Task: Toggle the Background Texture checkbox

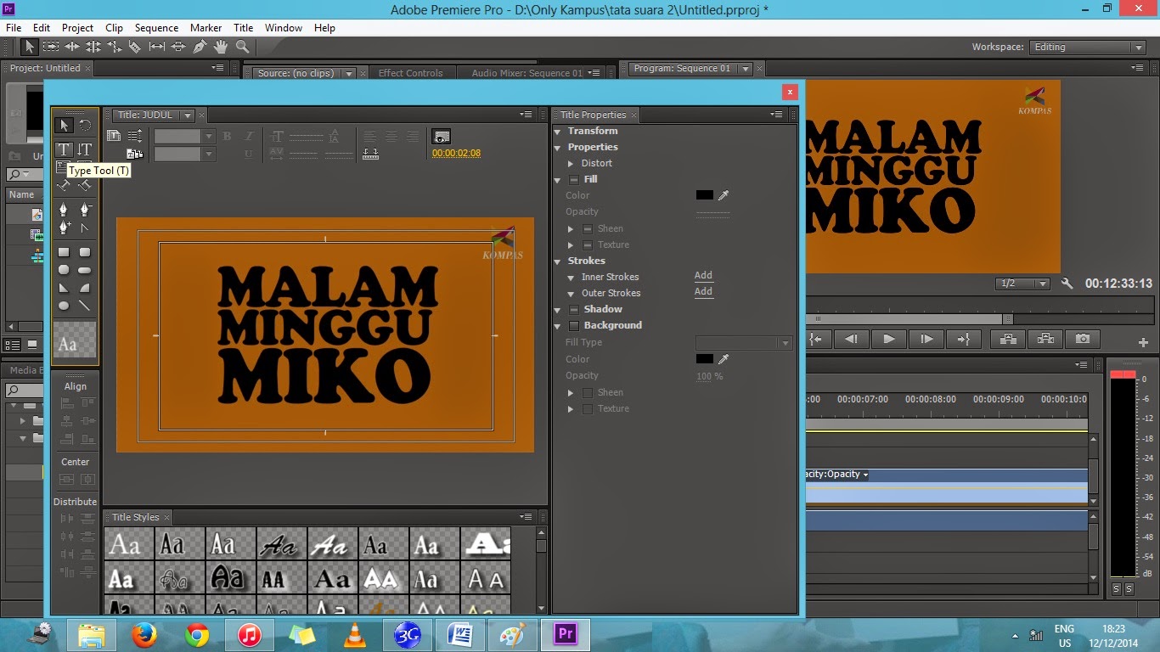Action: [x=588, y=409]
